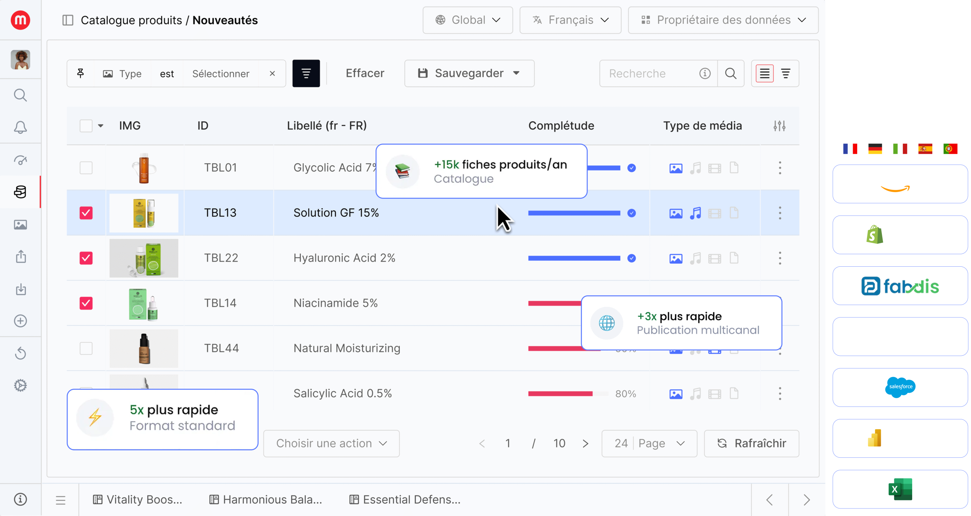Click the black filter button next to Type filter
This screenshot has height=516, width=971.
coord(306,73)
